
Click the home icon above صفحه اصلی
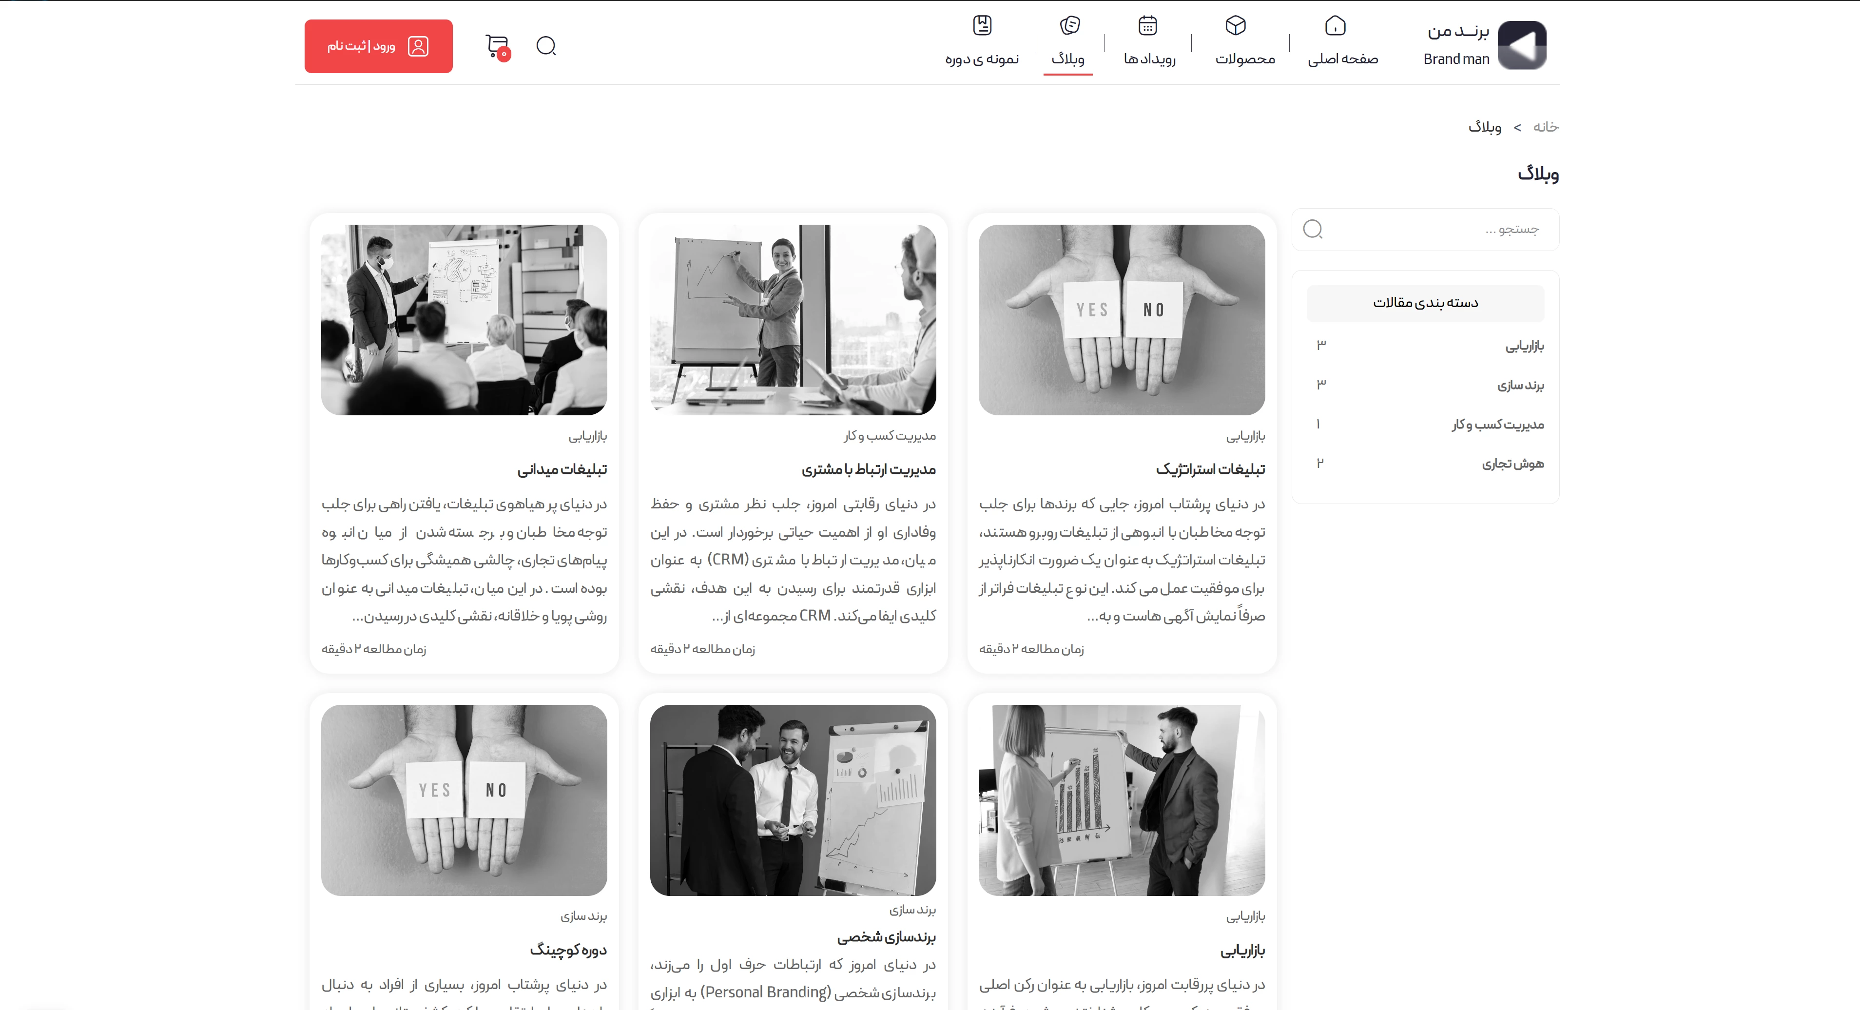pyautogui.click(x=1335, y=26)
